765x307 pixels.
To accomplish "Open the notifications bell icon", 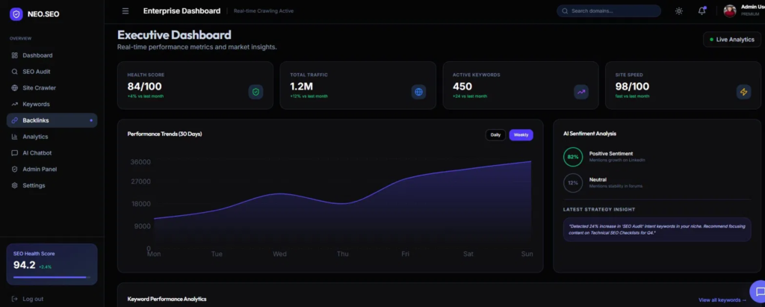I will 701,10.
